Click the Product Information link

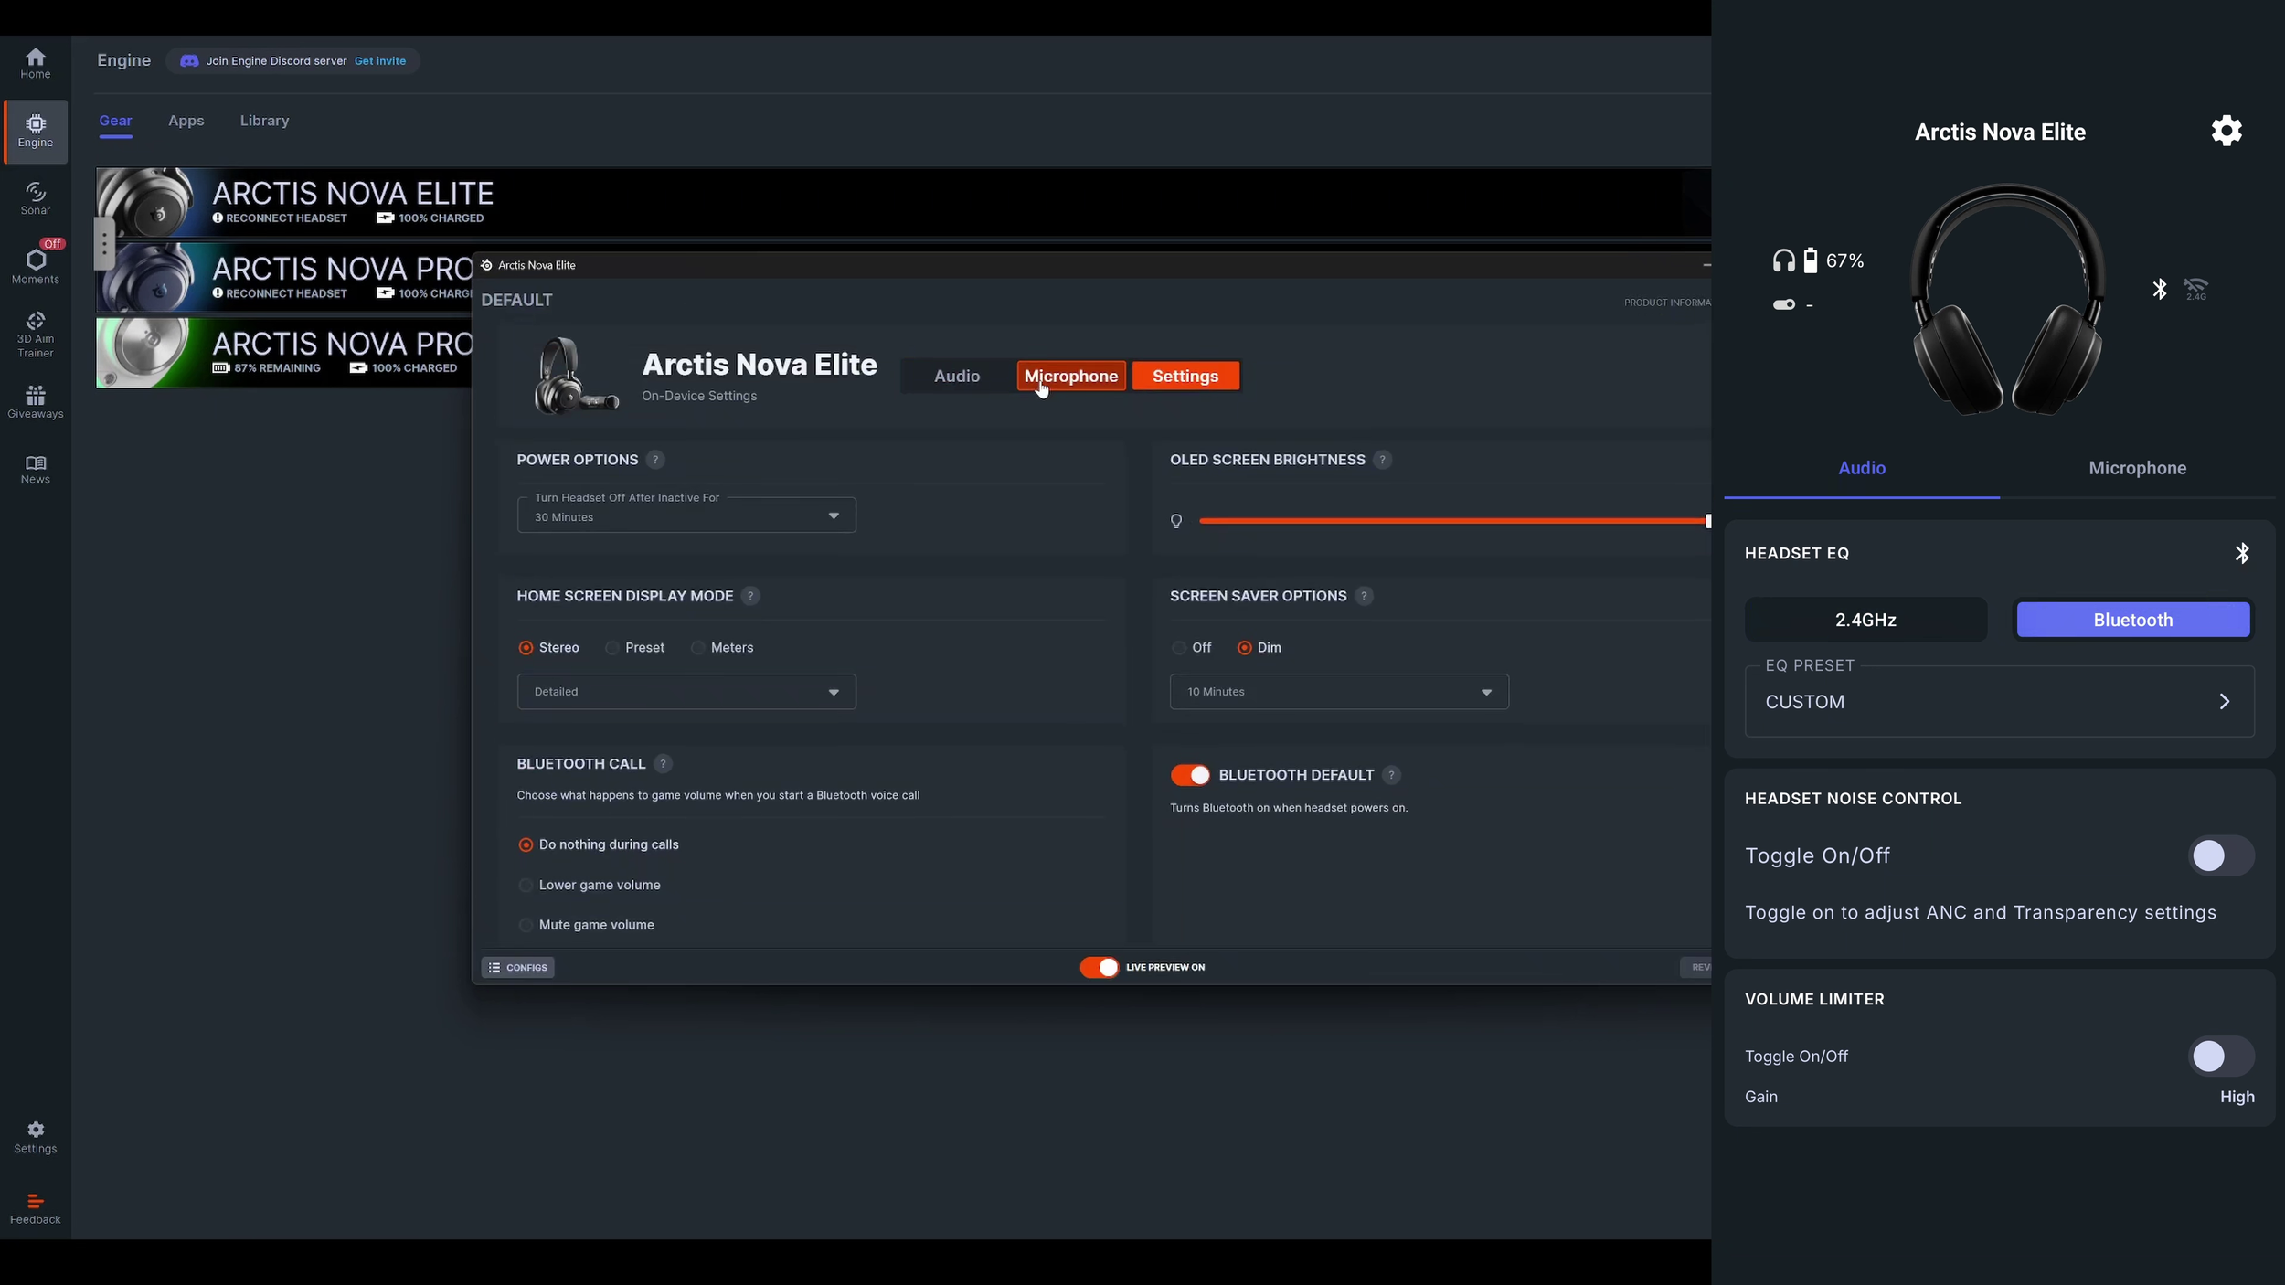coord(1666,303)
